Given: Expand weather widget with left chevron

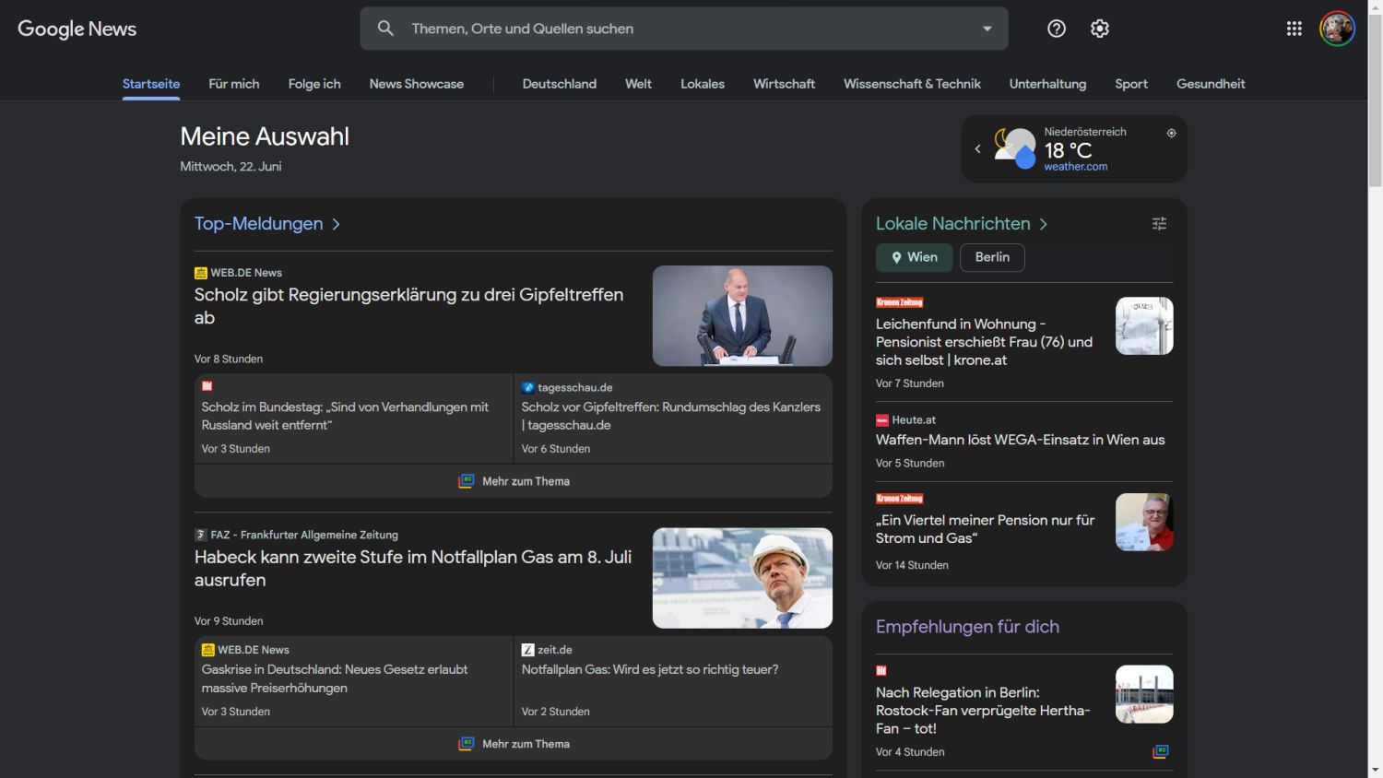Looking at the screenshot, I should [x=977, y=148].
